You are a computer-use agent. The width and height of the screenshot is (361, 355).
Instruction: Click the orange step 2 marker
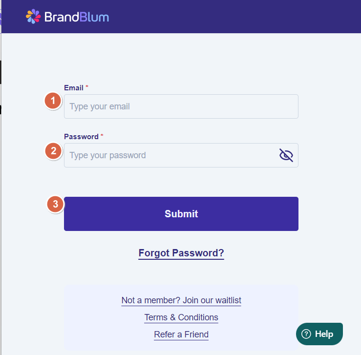(x=53, y=151)
